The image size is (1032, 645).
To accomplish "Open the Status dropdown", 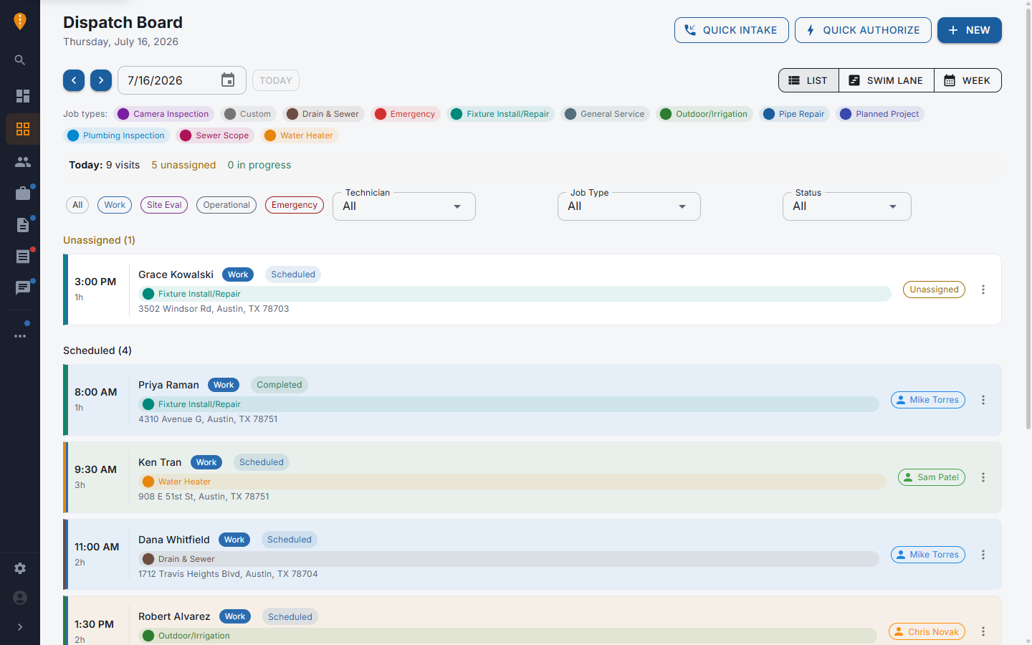I will 847,206.
